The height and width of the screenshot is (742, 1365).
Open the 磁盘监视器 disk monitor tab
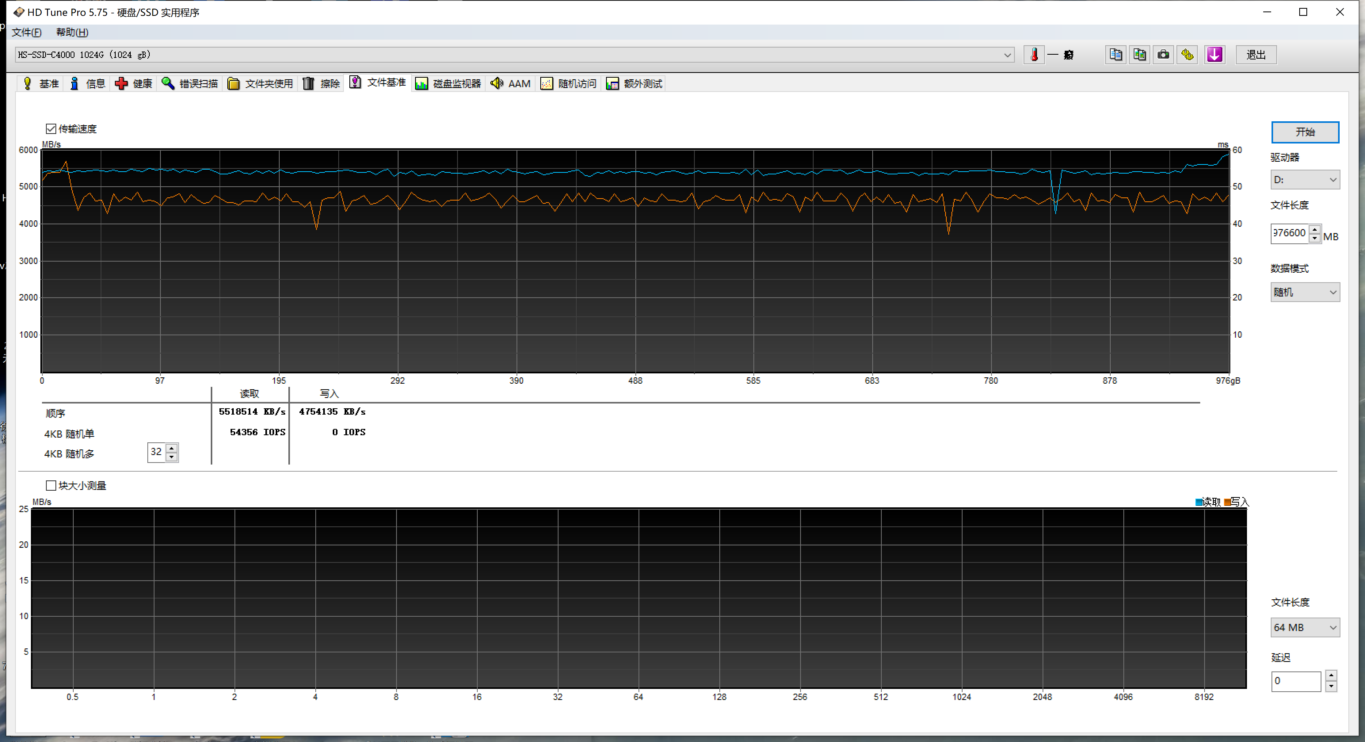click(448, 84)
